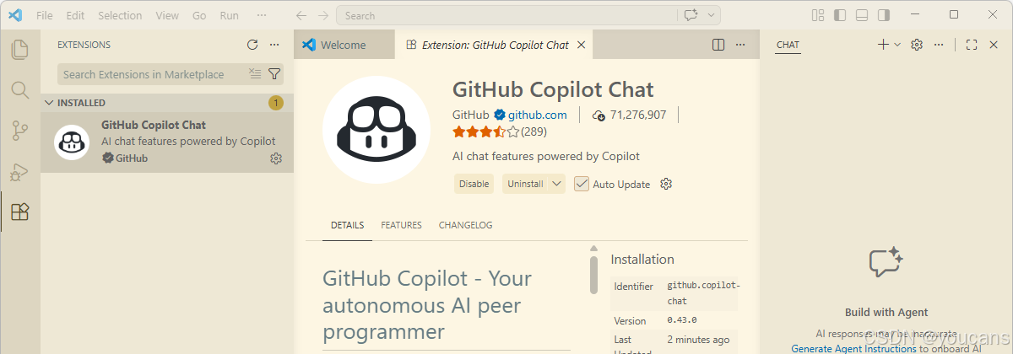
Task: Open the github.com publisher link
Action: coord(537,115)
